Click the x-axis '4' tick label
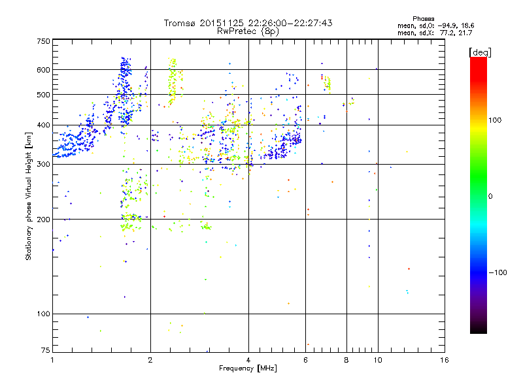This screenshot has height=392, width=523. 248,360
